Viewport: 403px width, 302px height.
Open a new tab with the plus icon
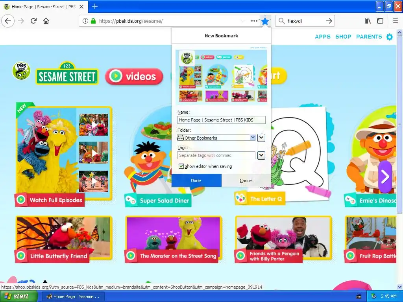point(94,6)
